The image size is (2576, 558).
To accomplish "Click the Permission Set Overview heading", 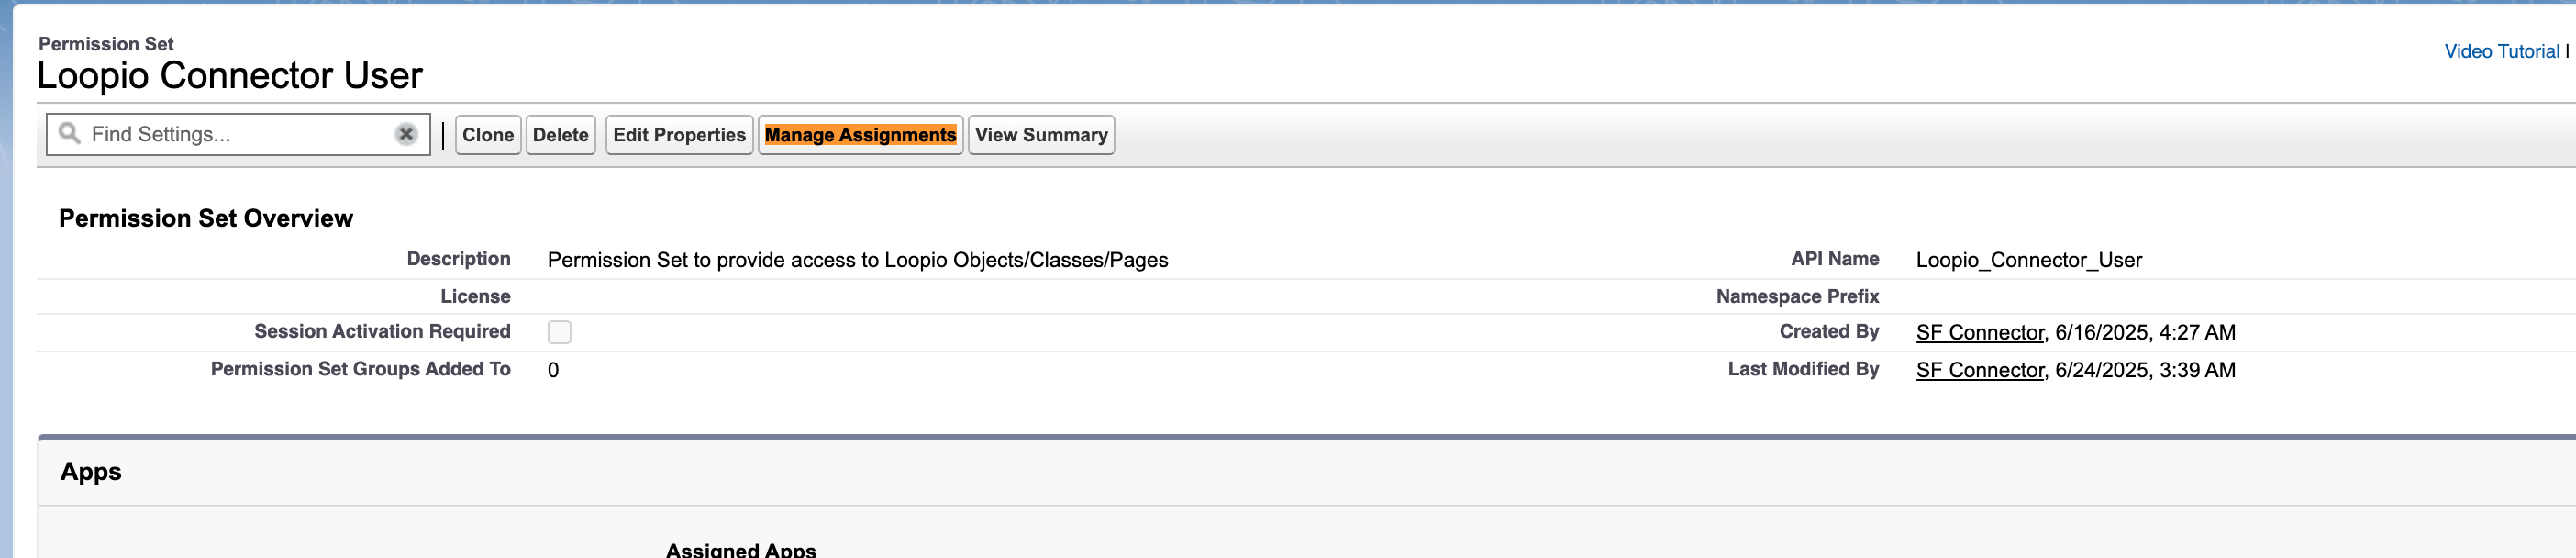I will tap(206, 218).
